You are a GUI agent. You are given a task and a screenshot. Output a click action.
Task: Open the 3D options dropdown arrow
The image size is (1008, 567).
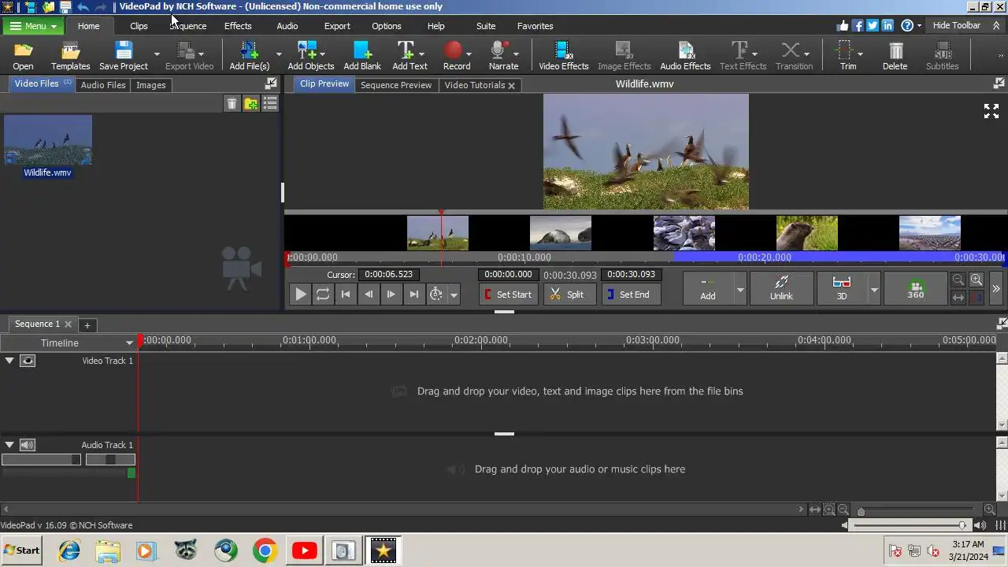tap(873, 290)
